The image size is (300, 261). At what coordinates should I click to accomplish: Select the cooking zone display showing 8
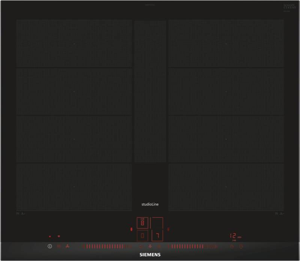[142, 223]
